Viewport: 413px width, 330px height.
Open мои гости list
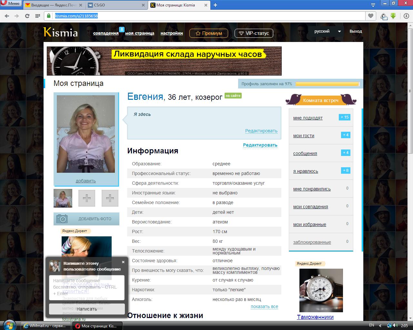(x=304, y=136)
